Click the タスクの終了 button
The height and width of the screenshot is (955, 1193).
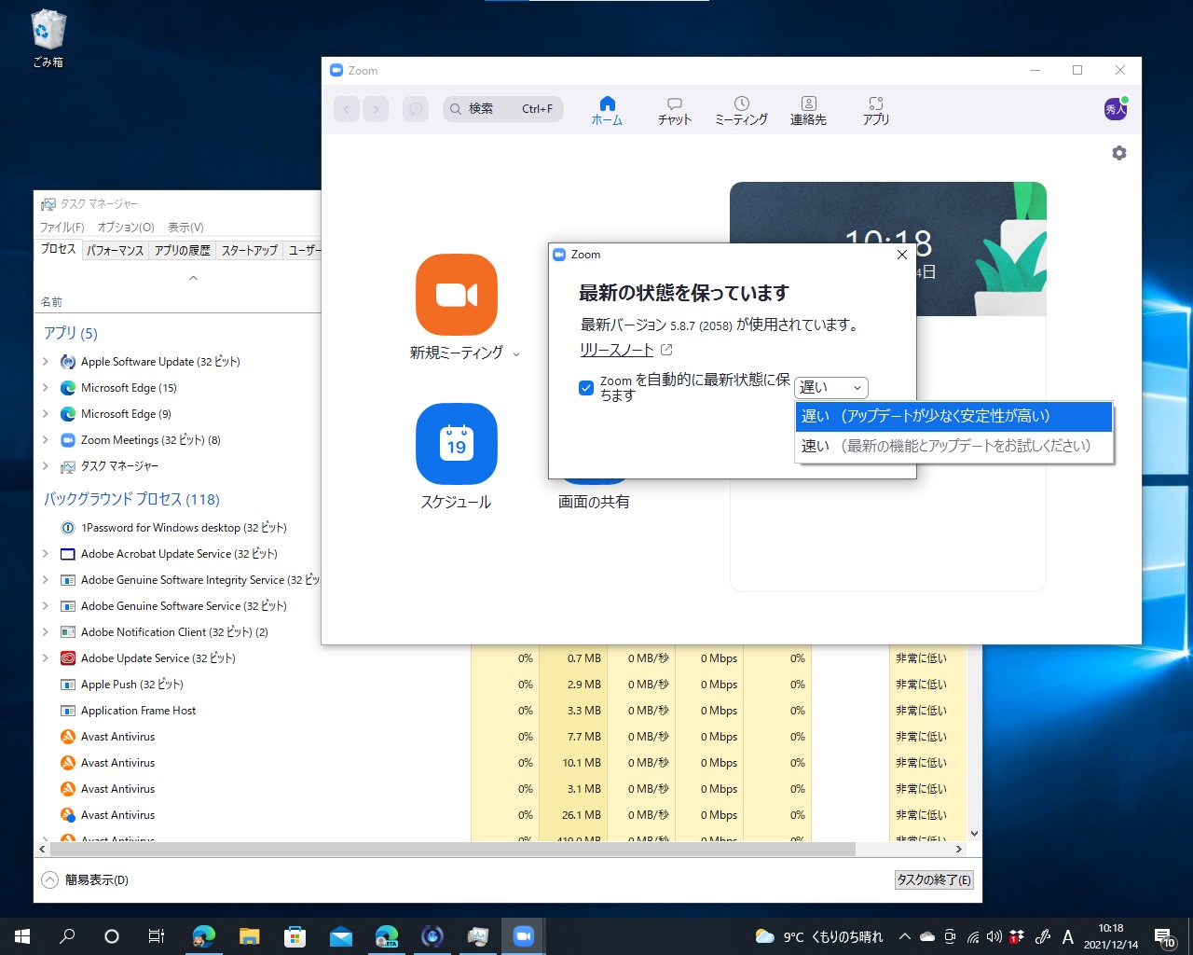(933, 879)
